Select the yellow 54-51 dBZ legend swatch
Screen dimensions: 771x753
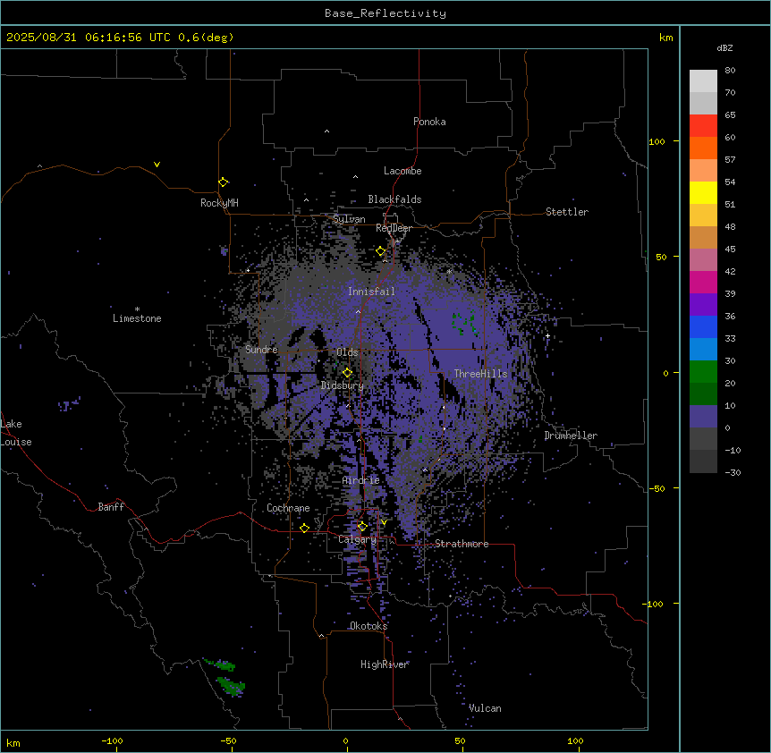(x=703, y=192)
